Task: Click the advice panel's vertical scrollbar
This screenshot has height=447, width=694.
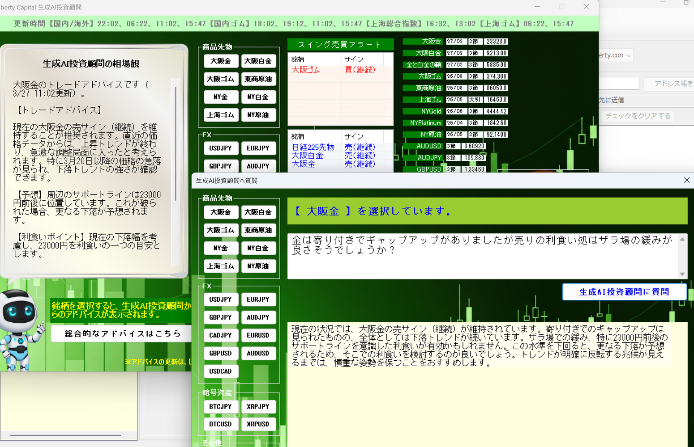Action: pyautogui.click(x=176, y=172)
